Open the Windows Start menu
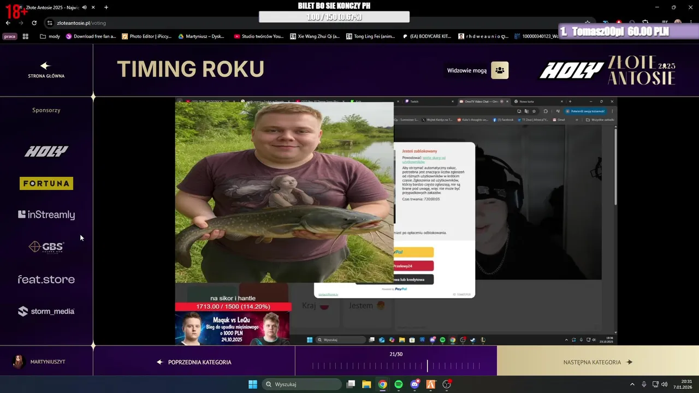This screenshot has height=393, width=699. coord(253,384)
